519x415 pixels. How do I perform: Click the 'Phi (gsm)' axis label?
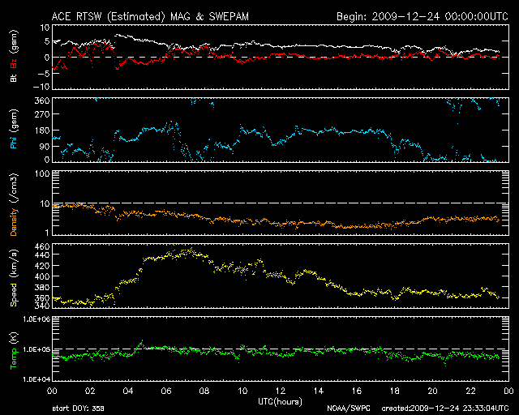point(14,129)
